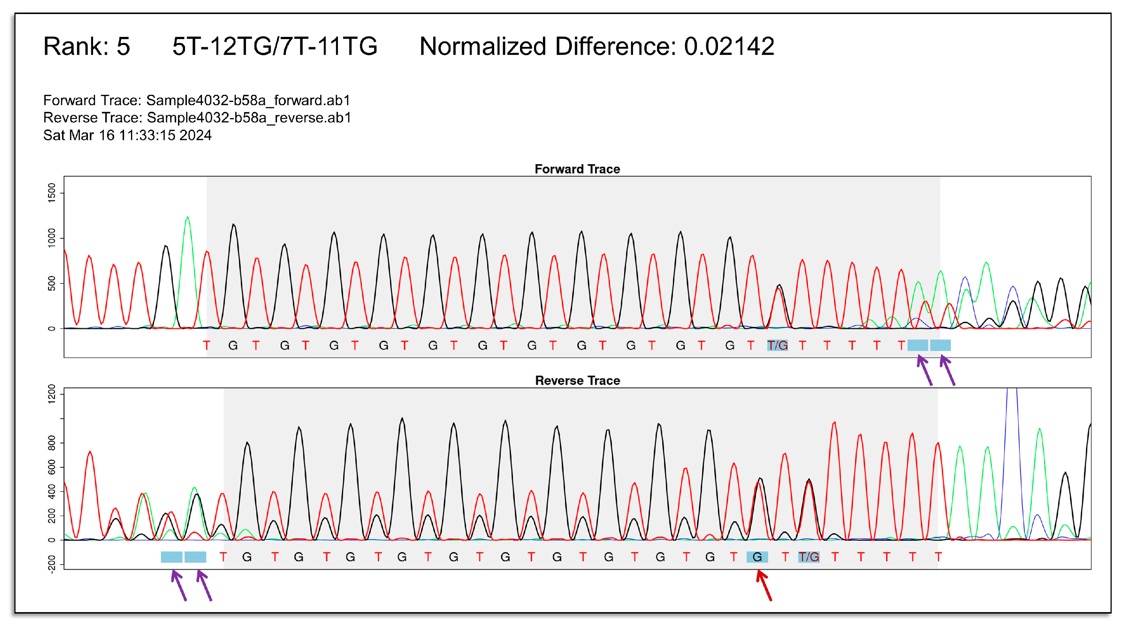
Task: Click the date line Sat Mar 16
Action: (127, 135)
